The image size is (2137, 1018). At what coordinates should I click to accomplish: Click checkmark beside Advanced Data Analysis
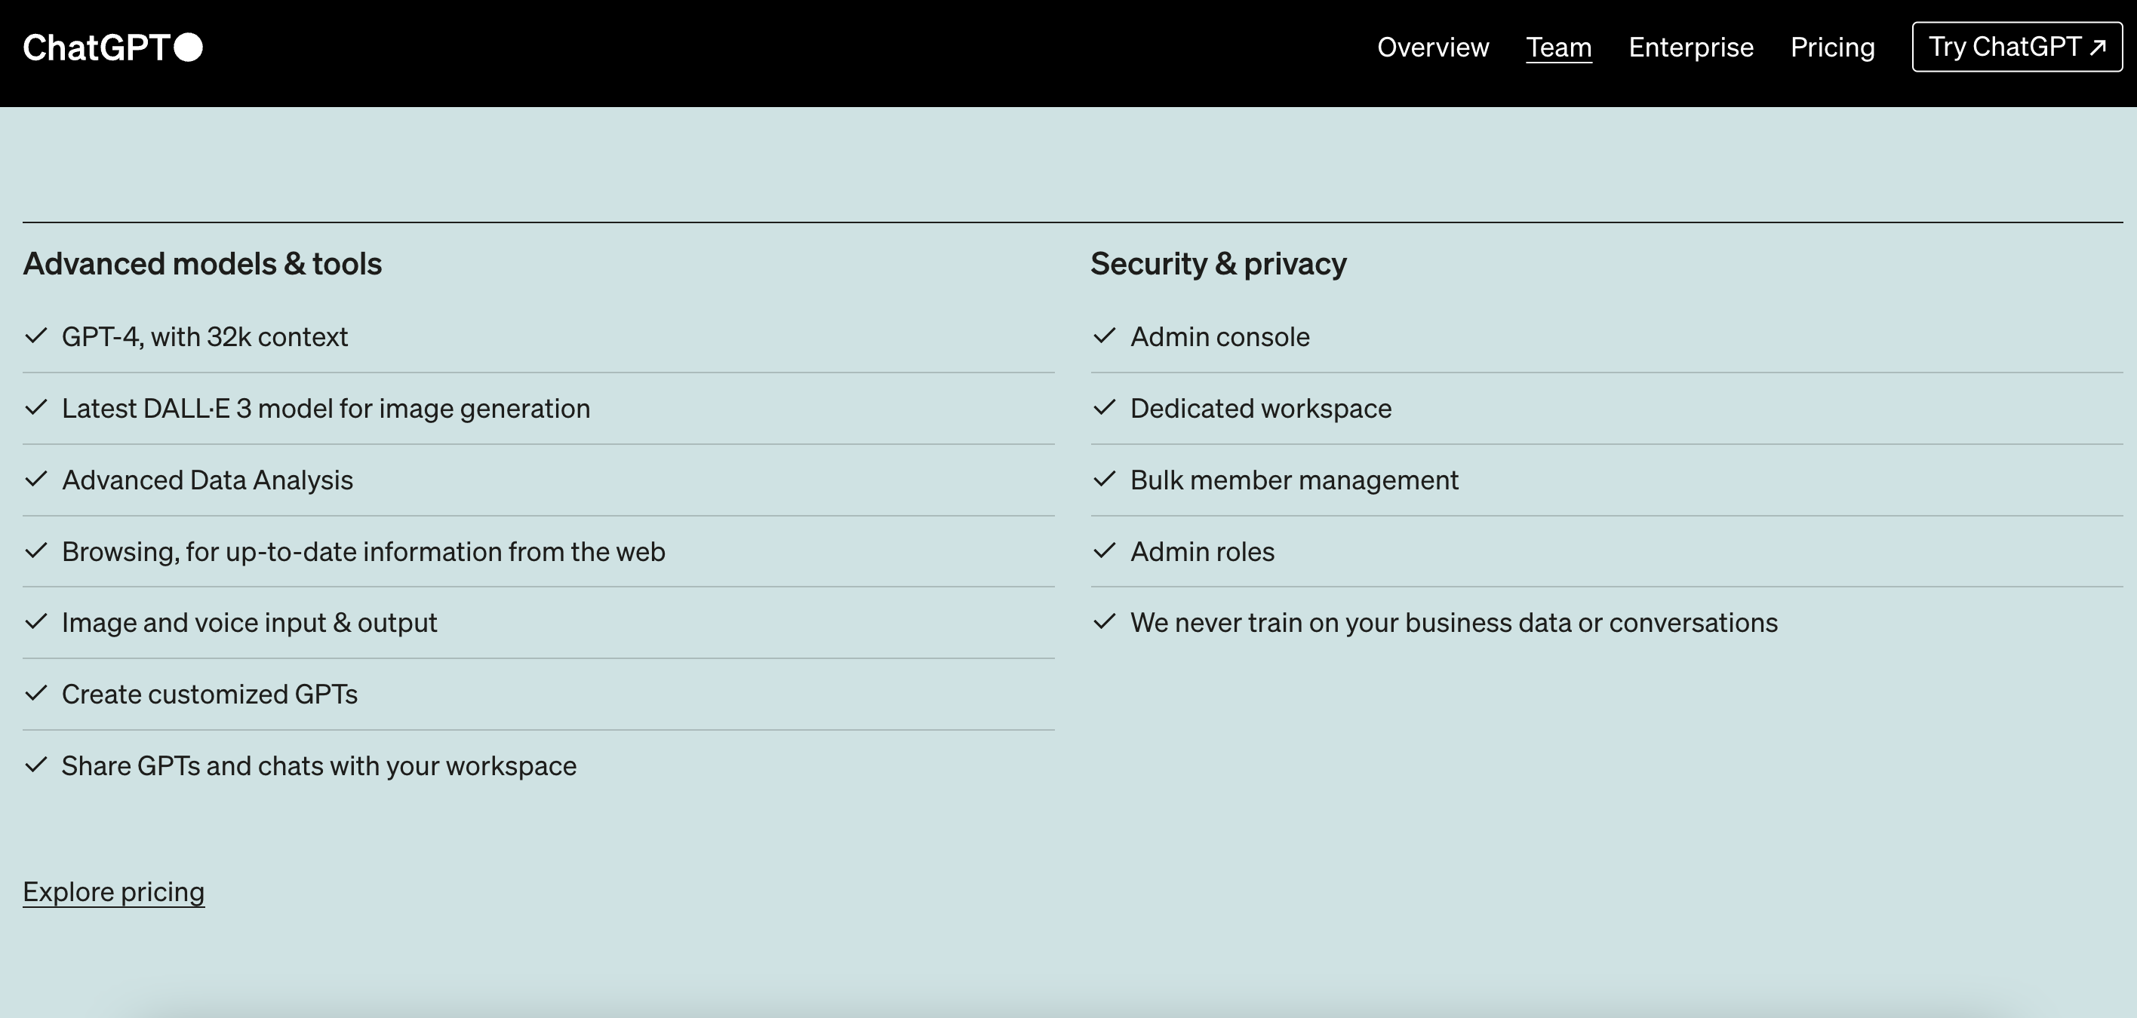click(x=35, y=479)
